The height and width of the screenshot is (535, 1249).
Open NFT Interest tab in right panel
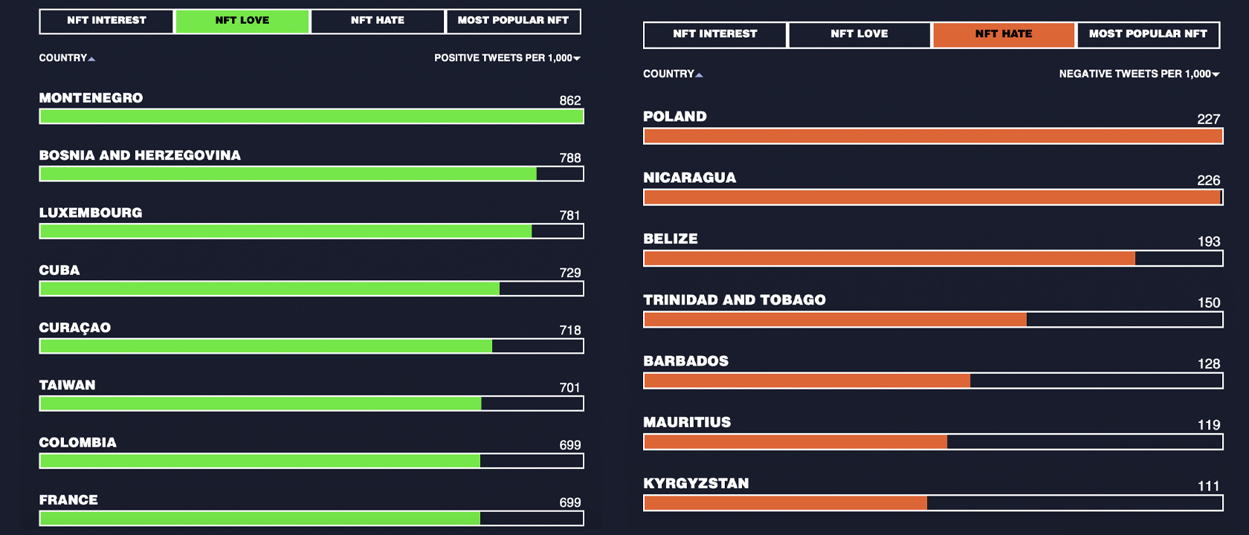point(715,34)
